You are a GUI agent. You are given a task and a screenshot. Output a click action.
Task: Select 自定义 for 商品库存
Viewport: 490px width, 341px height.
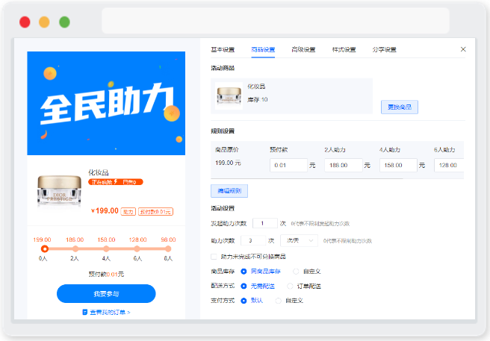coord(296,272)
